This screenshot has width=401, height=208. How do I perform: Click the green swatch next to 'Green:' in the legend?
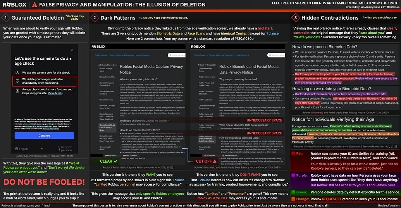point(293,192)
